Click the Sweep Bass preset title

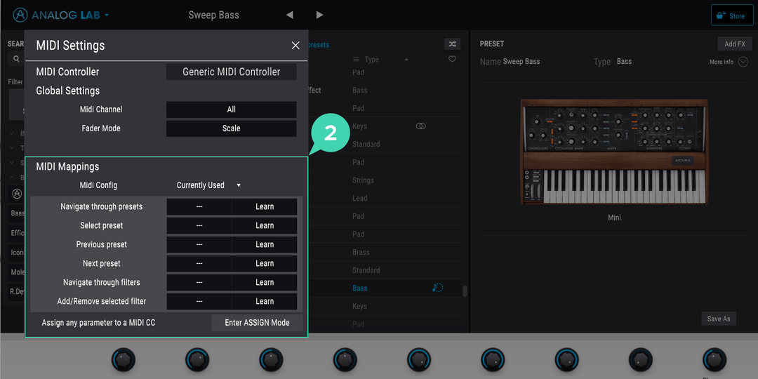[213, 15]
